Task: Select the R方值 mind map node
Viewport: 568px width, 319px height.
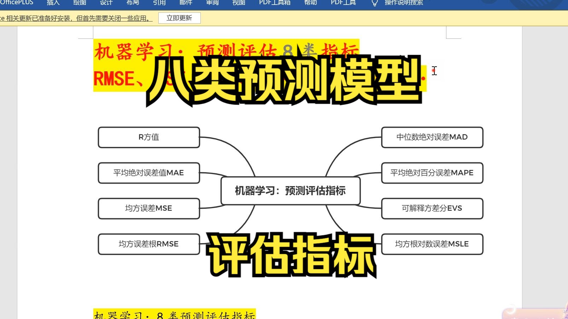Action: click(x=149, y=137)
